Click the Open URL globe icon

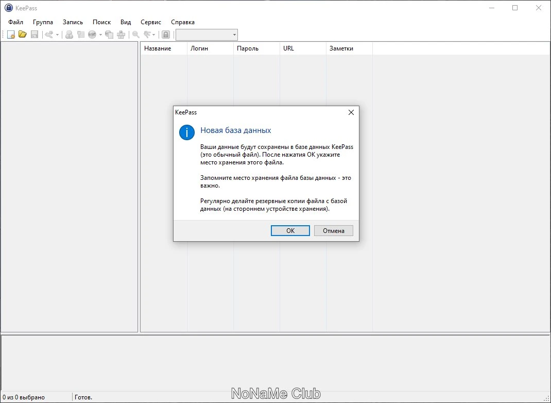[92, 35]
